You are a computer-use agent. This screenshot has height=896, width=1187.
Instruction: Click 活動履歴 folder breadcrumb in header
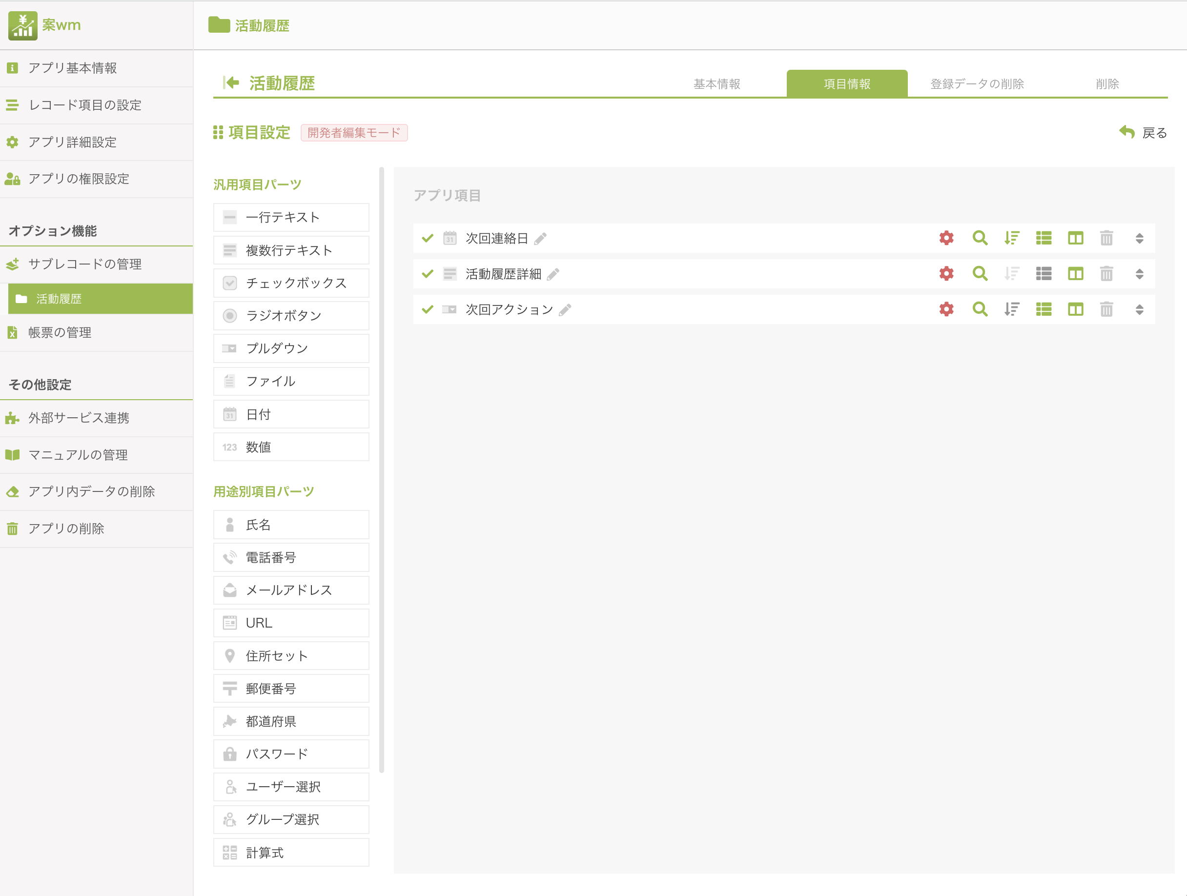pos(249,25)
